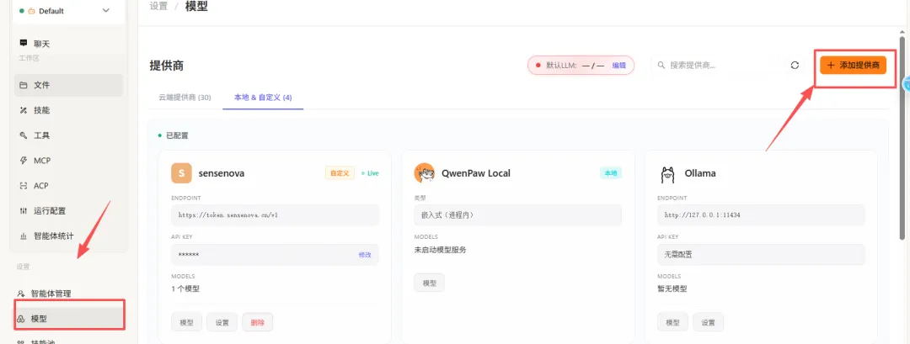Click the 编辑 link for default LLM

point(618,66)
